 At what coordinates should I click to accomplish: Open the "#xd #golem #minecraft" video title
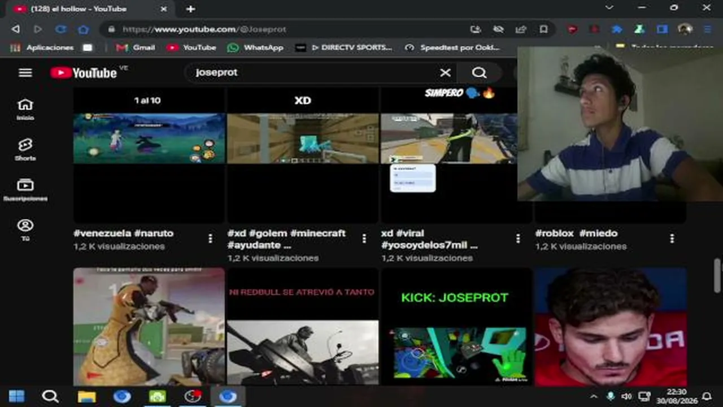(x=286, y=239)
